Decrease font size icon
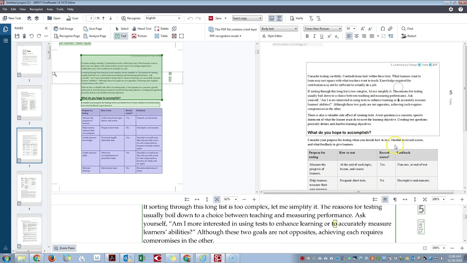The image size is (467, 263). [x=370, y=29]
